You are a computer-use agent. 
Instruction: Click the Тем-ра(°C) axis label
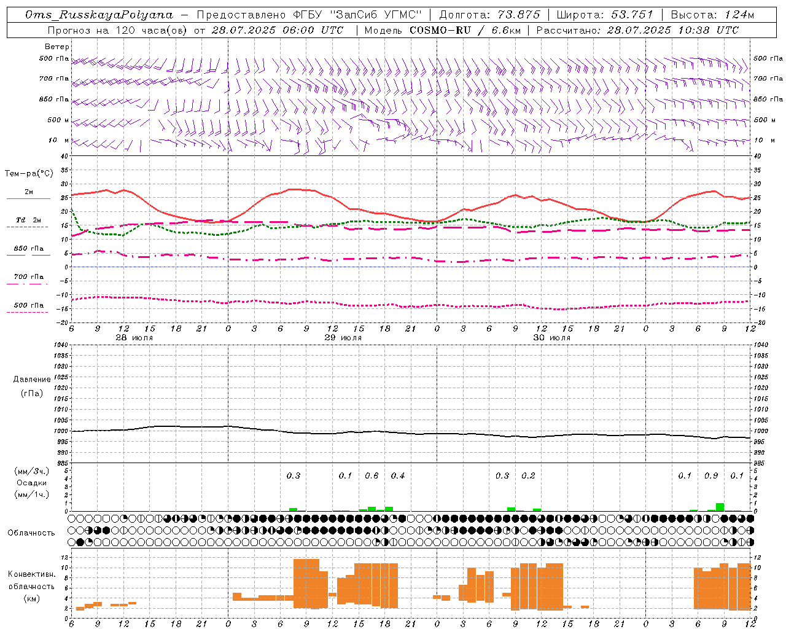click(x=29, y=174)
